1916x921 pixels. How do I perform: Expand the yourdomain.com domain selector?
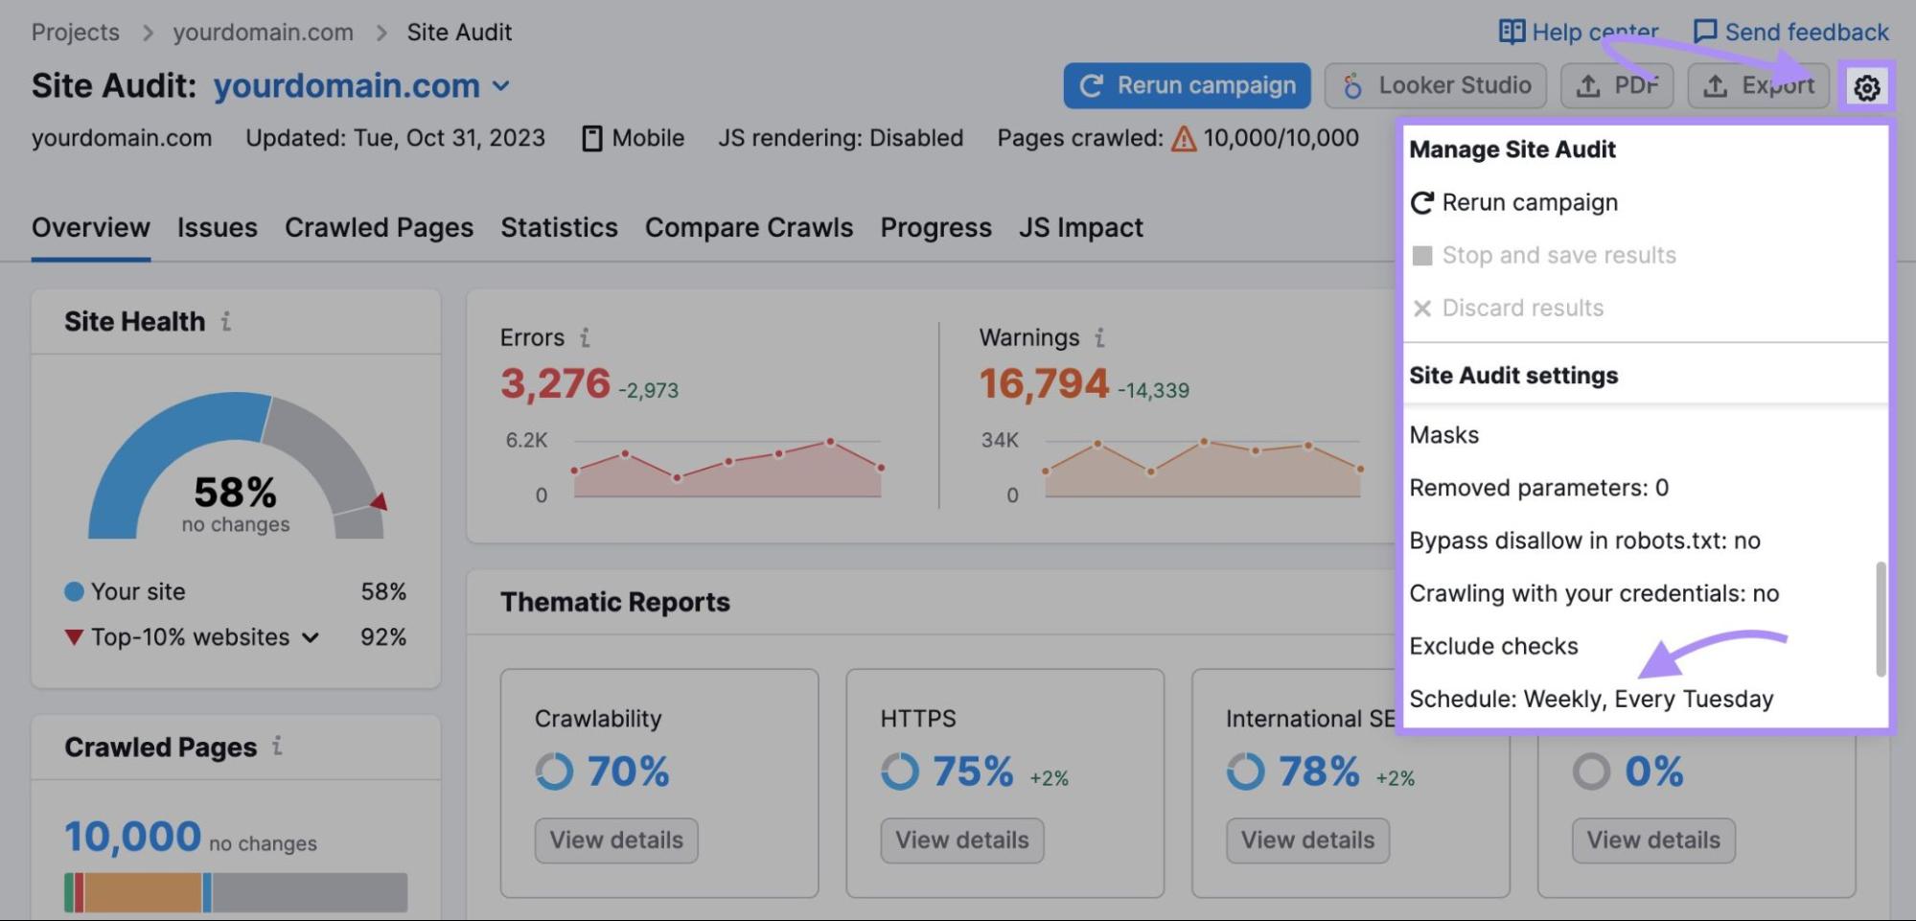pyautogui.click(x=500, y=86)
